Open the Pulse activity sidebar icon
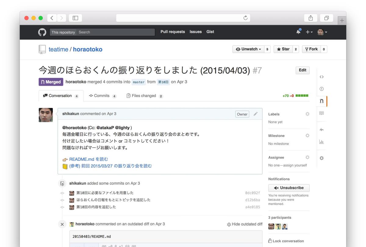This screenshot has height=247, width=366. (321, 130)
